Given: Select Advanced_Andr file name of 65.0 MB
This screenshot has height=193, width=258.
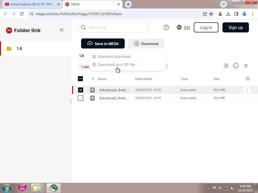Looking at the screenshot, I should (x=114, y=90).
